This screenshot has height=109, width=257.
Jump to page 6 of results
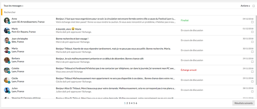(x=136, y=103)
